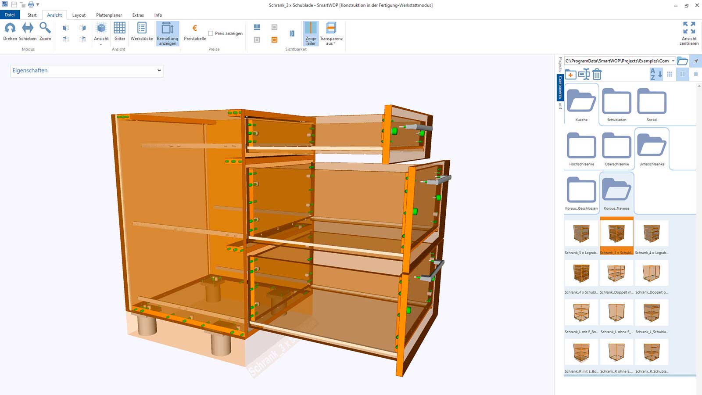Click the rename component icon
This screenshot has height=395, width=702.
tap(584, 74)
